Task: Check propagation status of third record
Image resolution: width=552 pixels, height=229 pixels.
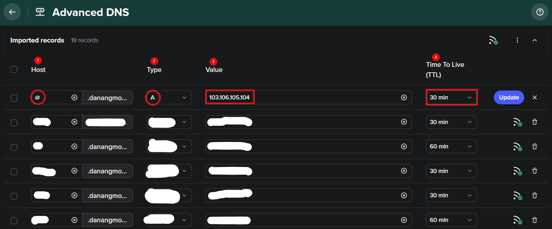Action: (x=517, y=146)
